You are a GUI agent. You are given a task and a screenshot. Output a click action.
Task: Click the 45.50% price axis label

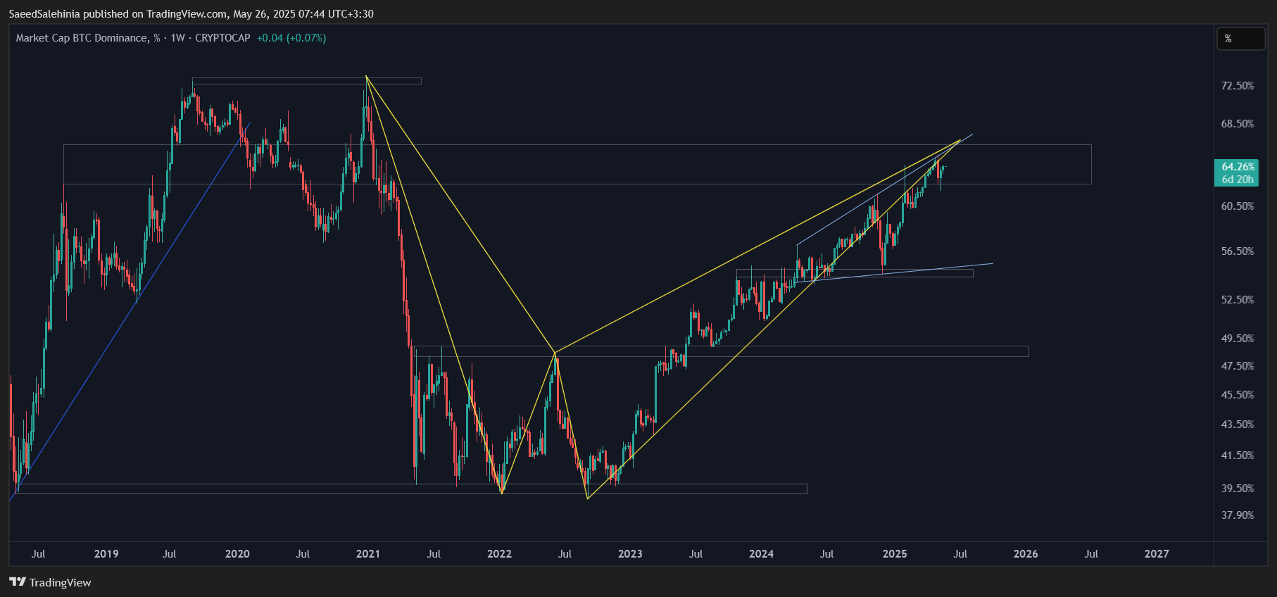(1238, 395)
